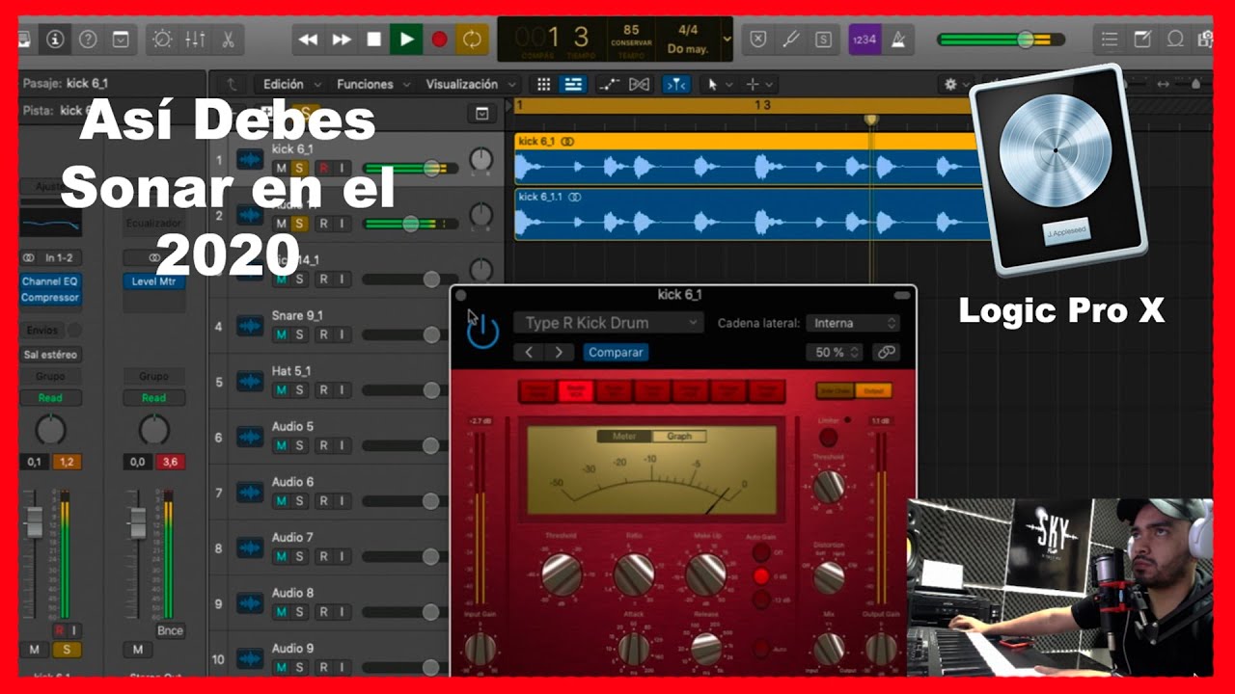Image resolution: width=1235 pixels, height=694 pixels.
Task: Open the List Editors icon
Action: coord(1110,40)
